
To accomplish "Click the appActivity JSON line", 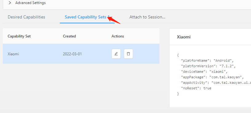I will coord(216,83).
